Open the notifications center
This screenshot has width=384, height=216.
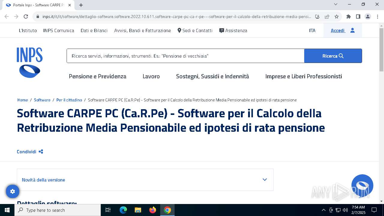click(x=374, y=210)
